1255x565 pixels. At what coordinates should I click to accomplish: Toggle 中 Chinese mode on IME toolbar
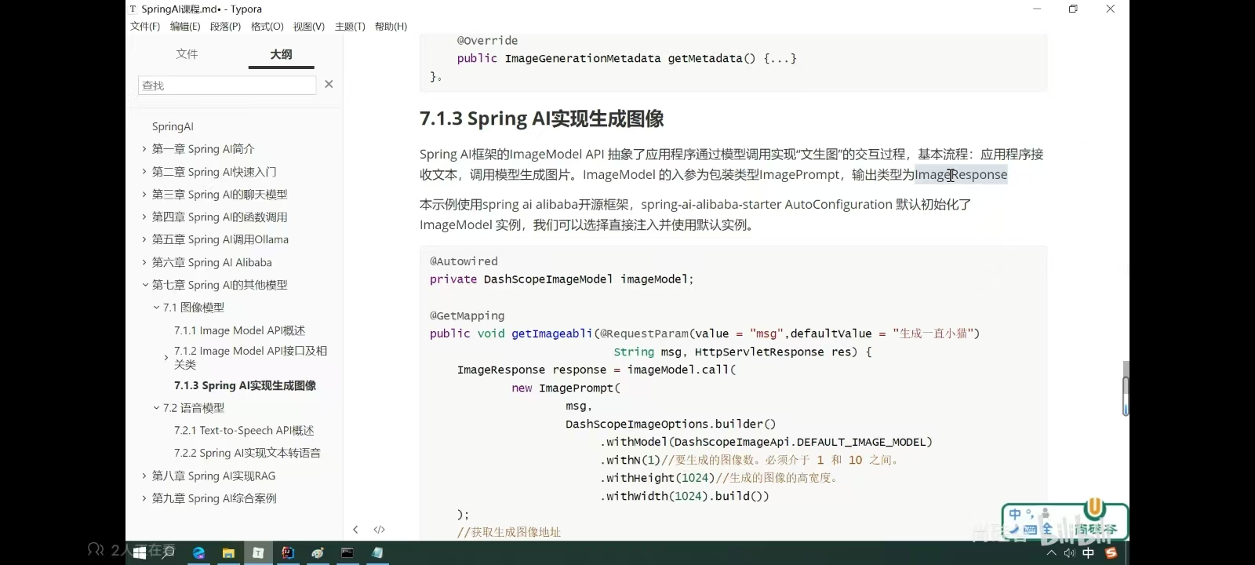(x=1015, y=515)
